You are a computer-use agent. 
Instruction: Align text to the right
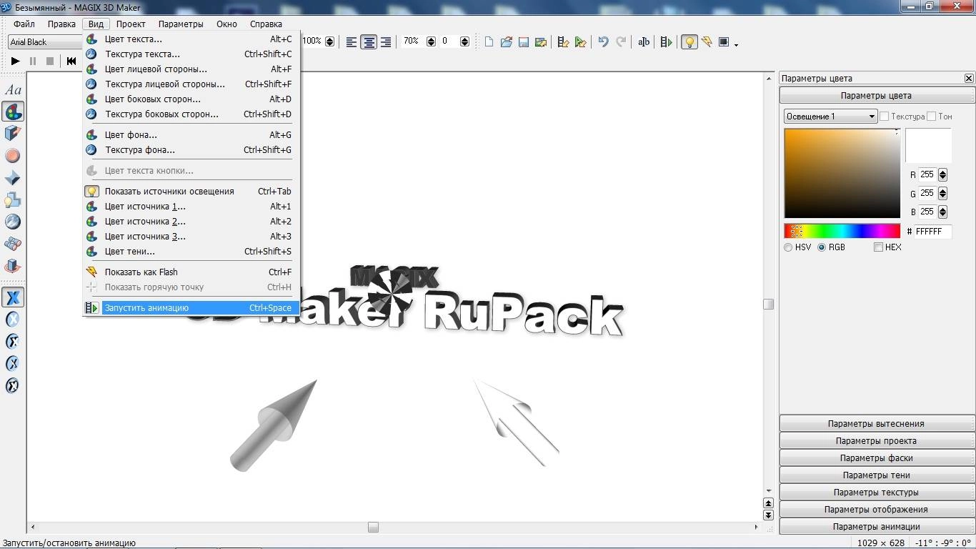pos(386,42)
